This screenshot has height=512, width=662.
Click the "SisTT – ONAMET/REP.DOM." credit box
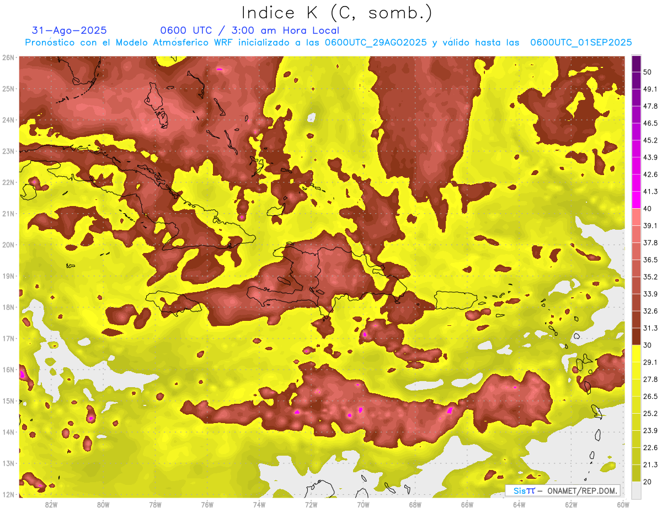[564, 490]
